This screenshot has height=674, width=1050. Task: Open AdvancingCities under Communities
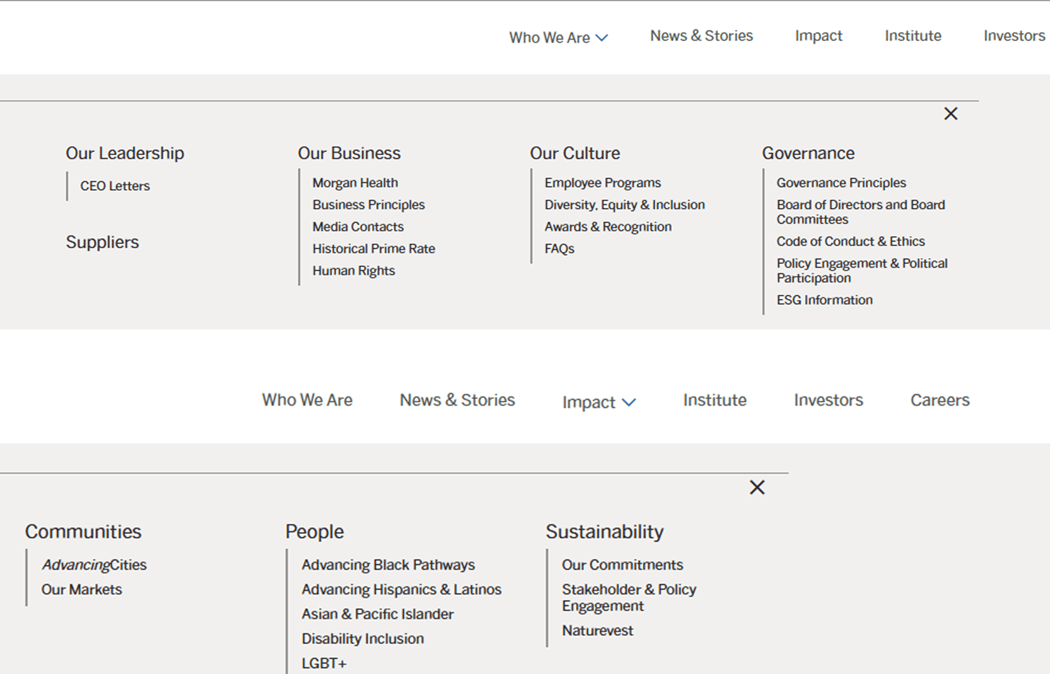tap(94, 565)
